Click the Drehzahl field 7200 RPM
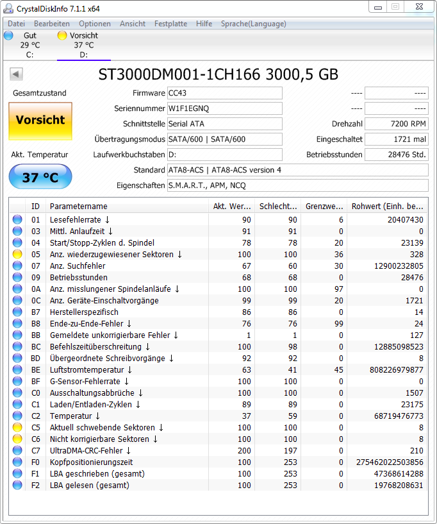 pos(396,124)
